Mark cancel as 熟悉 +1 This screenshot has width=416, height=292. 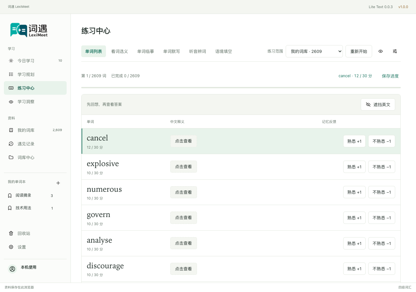(x=354, y=141)
